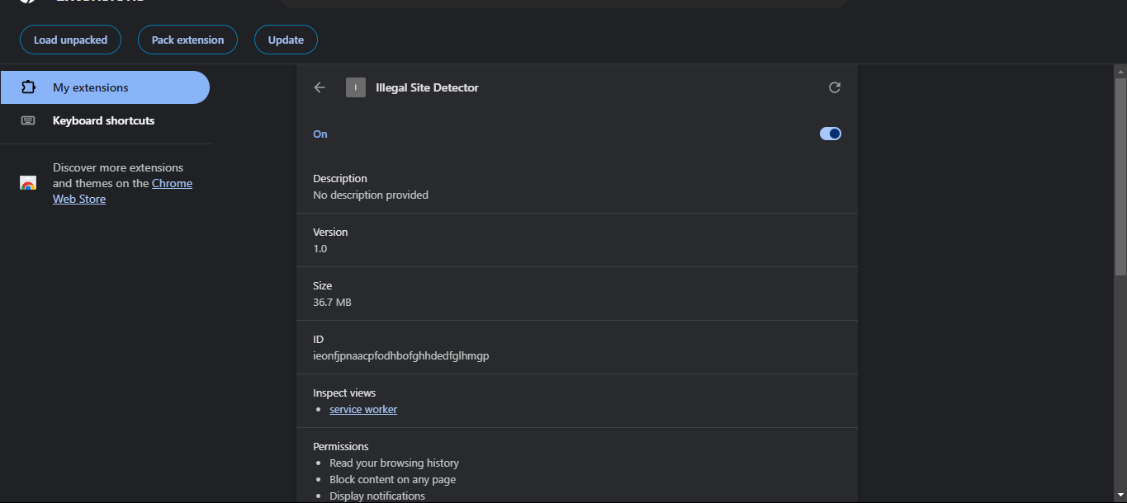Click the Keyboard shortcuts keyboard icon
1127x503 pixels.
pos(28,120)
